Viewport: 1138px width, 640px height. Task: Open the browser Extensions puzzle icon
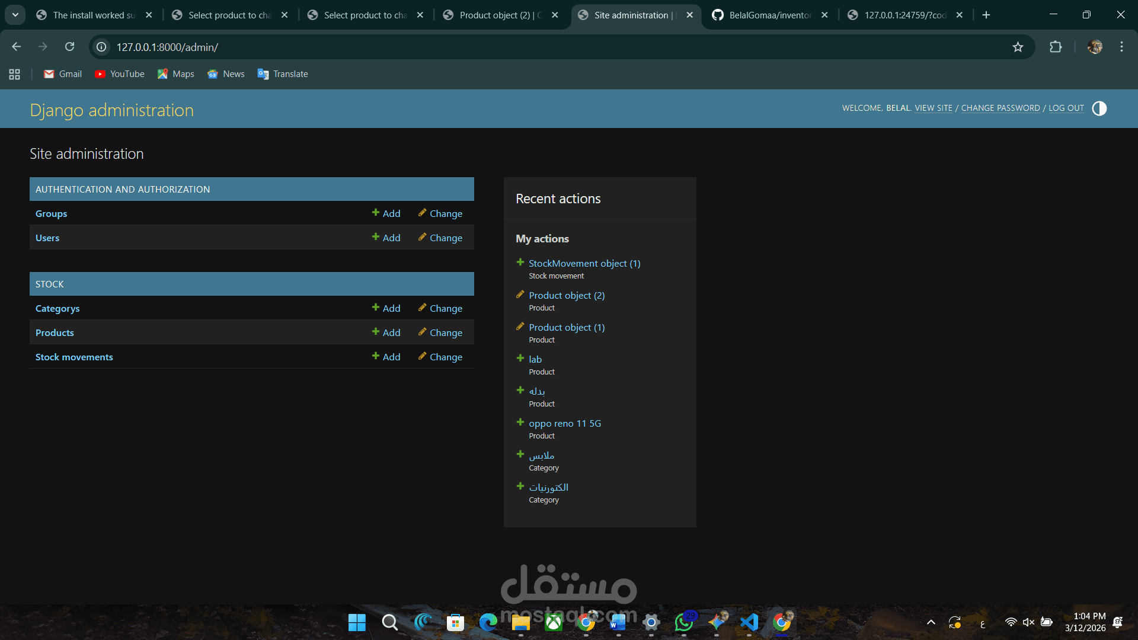point(1056,47)
